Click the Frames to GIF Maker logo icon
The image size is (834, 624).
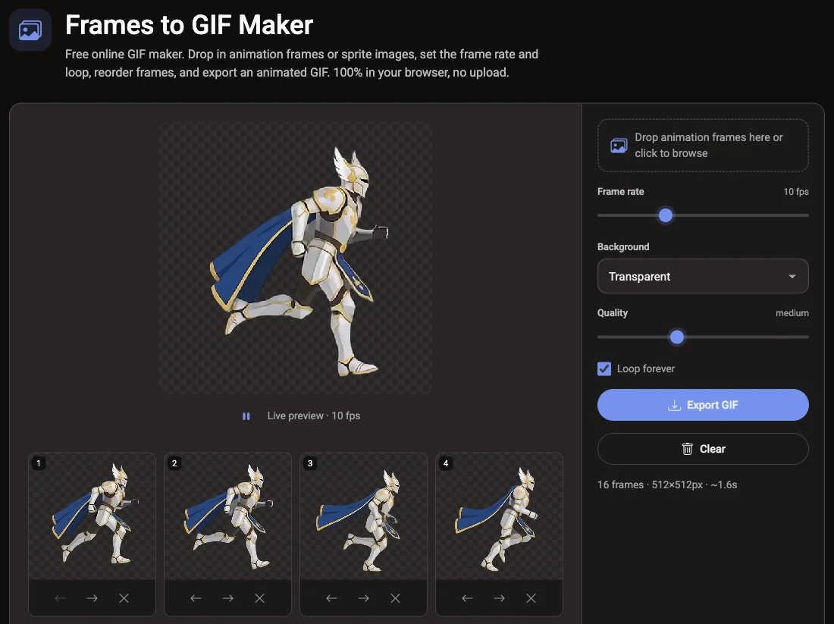(x=30, y=30)
